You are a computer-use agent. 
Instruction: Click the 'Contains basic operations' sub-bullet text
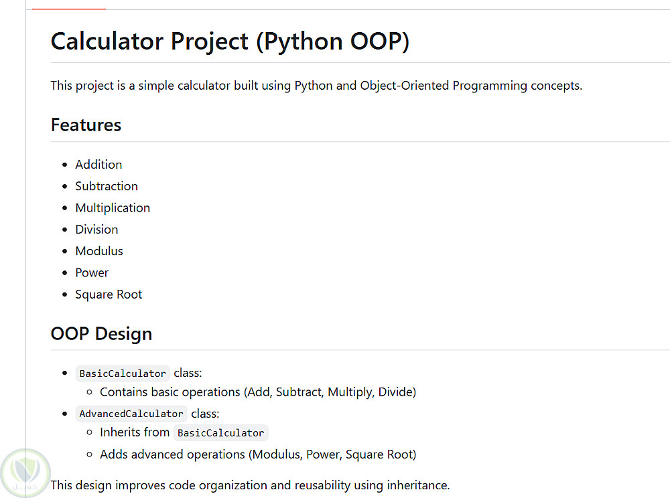coord(258,392)
